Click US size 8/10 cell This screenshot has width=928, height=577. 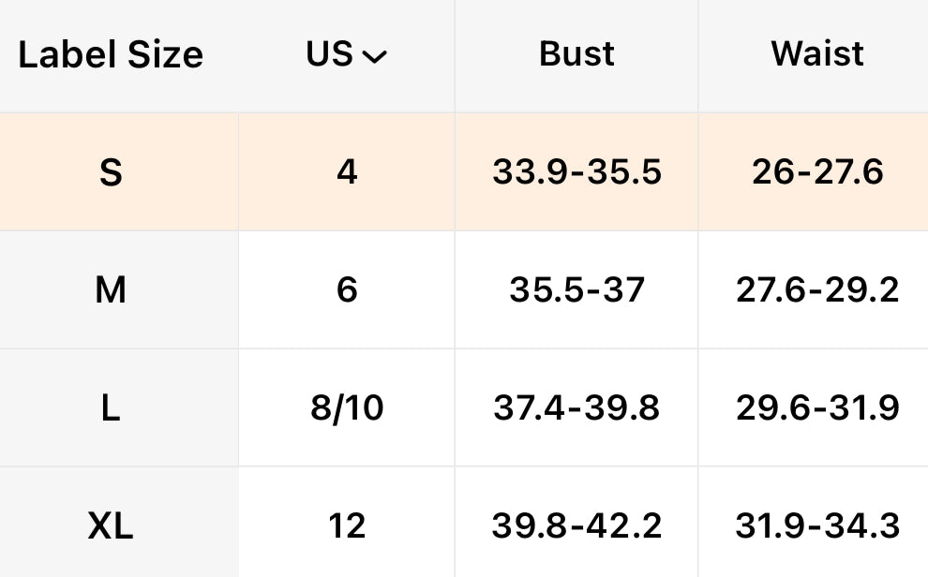pos(347,408)
